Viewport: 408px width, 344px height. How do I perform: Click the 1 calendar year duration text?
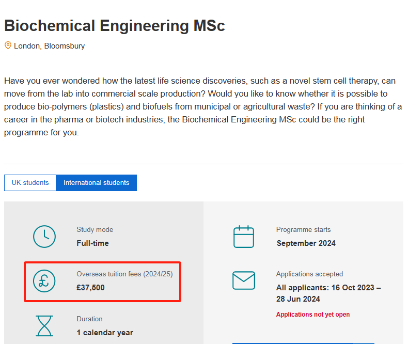pos(105,333)
